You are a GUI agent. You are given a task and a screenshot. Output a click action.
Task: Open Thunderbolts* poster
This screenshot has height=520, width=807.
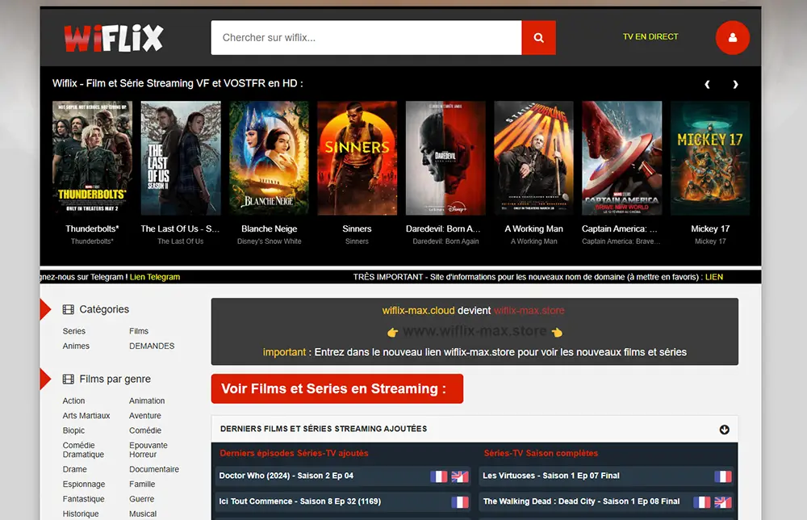point(92,158)
